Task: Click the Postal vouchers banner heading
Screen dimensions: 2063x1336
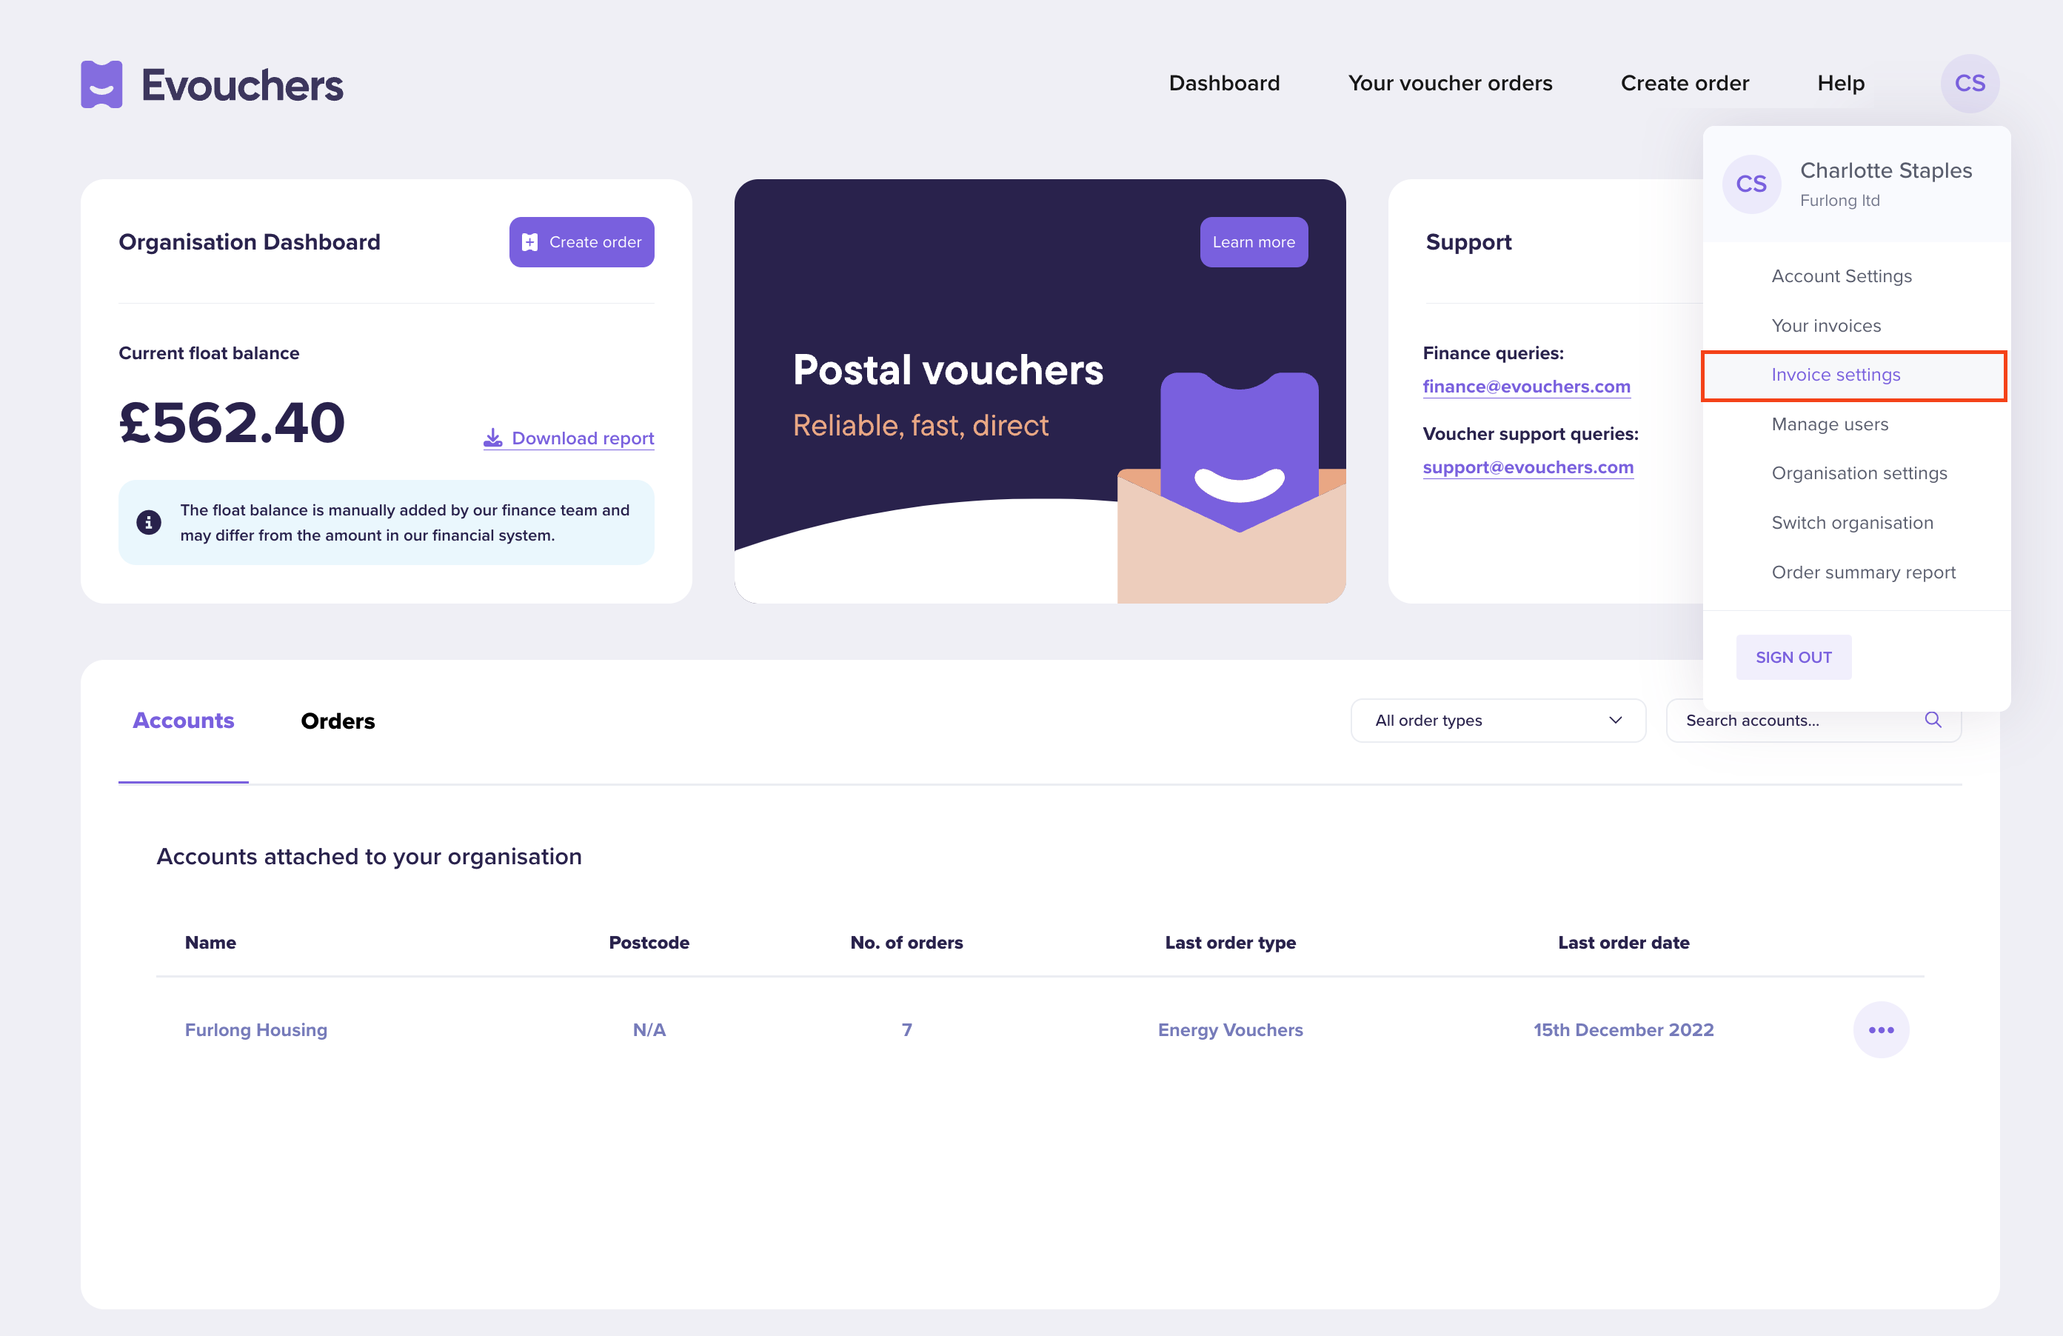Action: pyautogui.click(x=947, y=370)
